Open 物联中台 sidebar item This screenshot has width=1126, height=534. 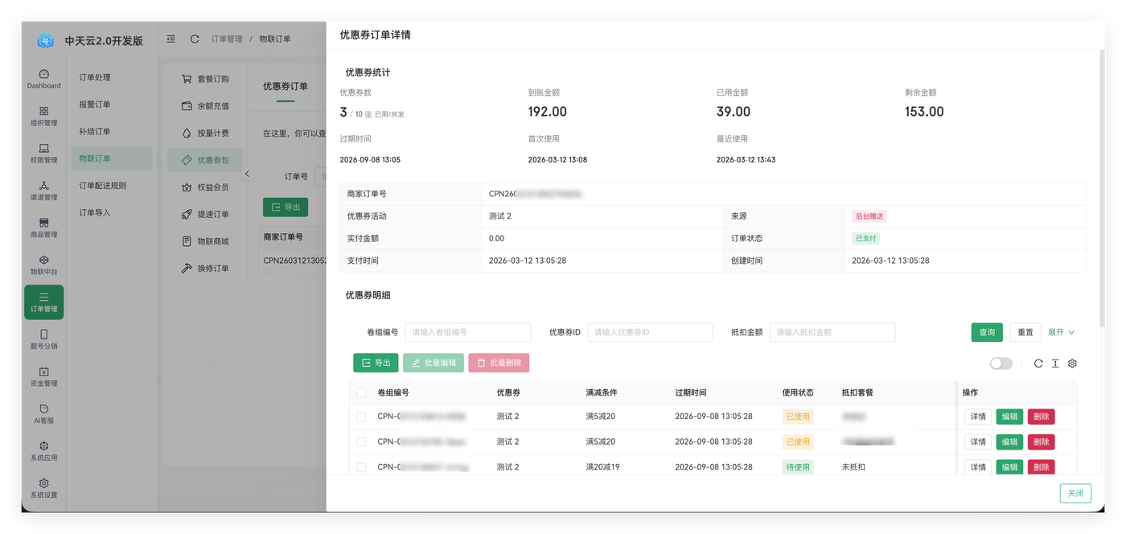coord(43,265)
